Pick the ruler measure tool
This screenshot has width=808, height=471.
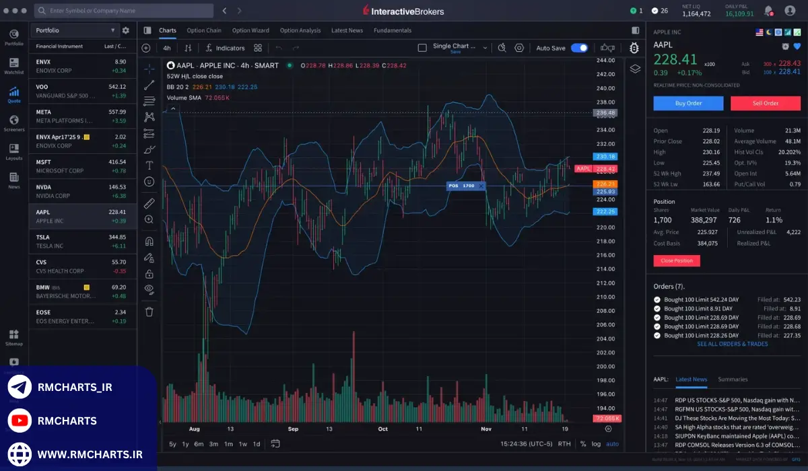pos(149,203)
